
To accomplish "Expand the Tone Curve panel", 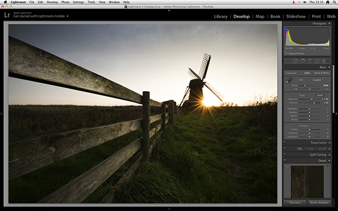I will 330,142.
